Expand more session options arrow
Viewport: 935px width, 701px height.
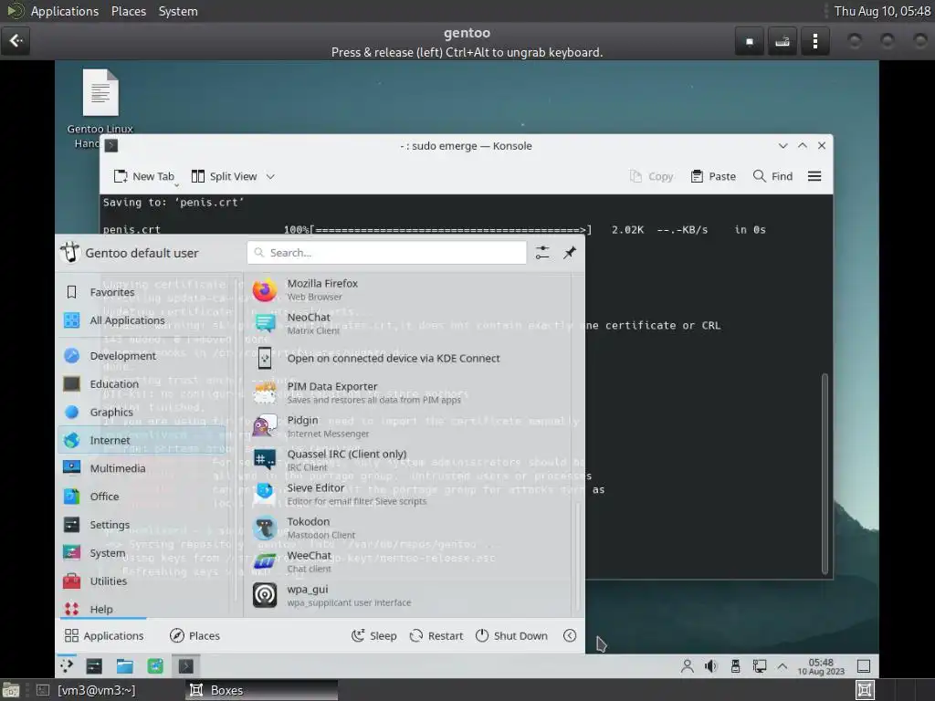tap(570, 636)
